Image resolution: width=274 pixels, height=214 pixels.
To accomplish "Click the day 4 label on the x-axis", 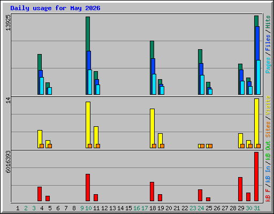I will click(x=42, y=208).
